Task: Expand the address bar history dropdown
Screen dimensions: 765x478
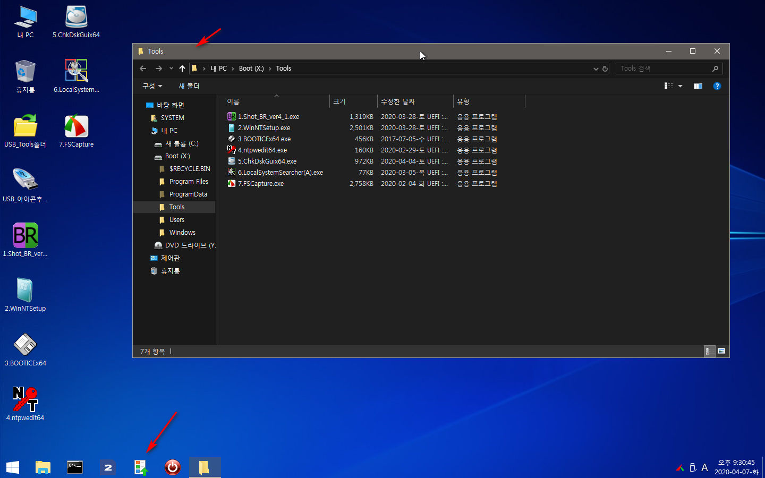Action: point(596,69)
